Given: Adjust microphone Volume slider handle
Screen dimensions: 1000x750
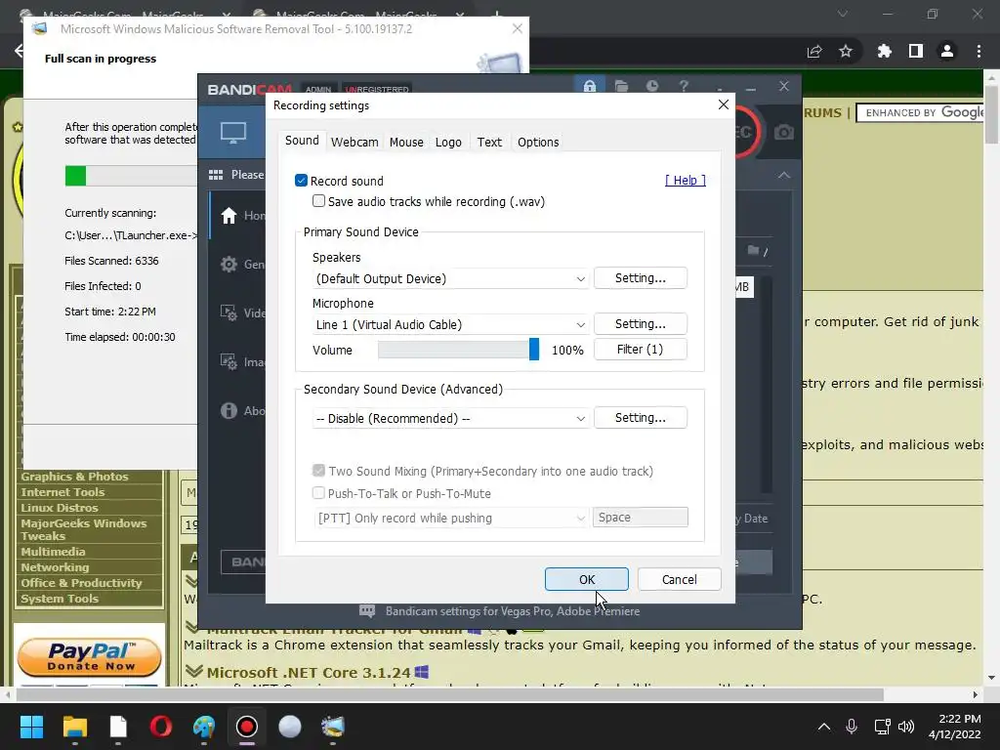Looking at the screenshot, I should [x=534, y=350].
